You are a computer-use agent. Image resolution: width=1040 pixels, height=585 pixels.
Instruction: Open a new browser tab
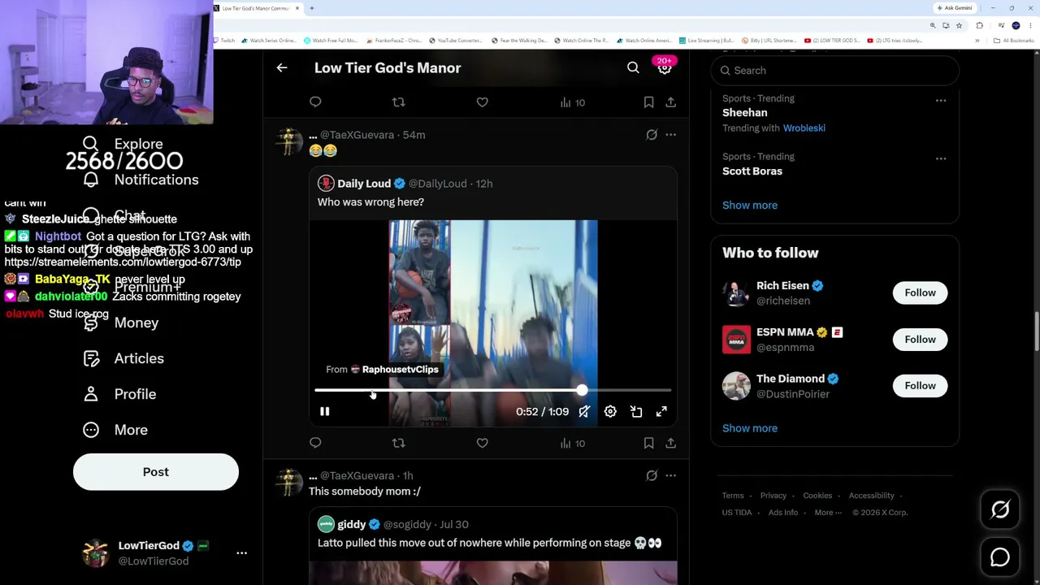click(x=312, y=8)
